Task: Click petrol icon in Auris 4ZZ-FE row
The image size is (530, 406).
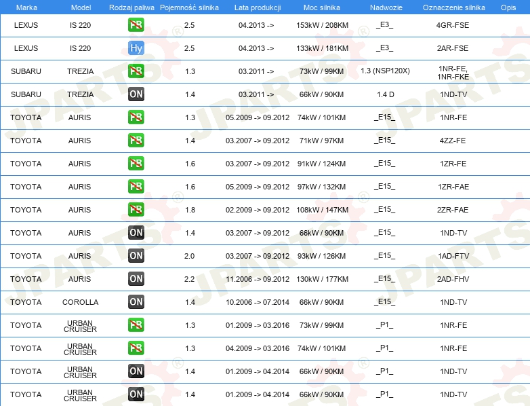Action: pos(136,140)
